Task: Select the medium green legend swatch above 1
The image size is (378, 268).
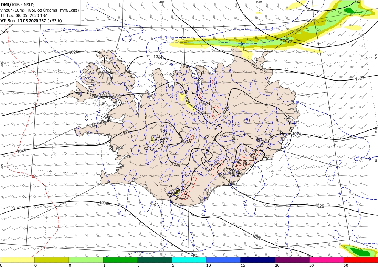Action: point(120,260)
